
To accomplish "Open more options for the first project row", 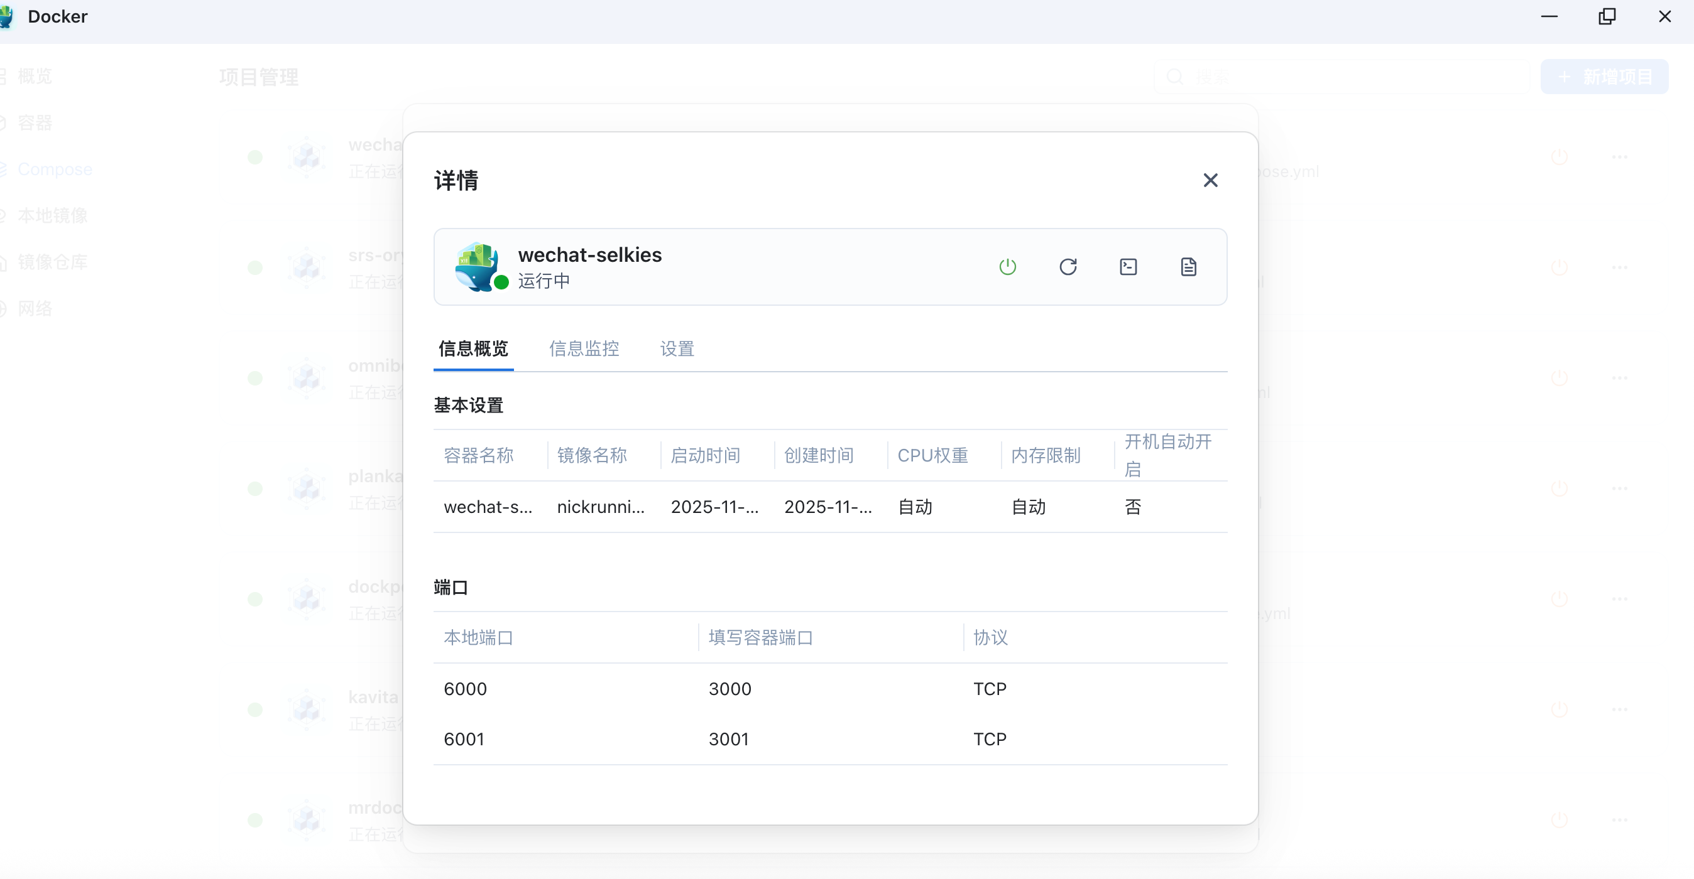I will point(1620,157).
